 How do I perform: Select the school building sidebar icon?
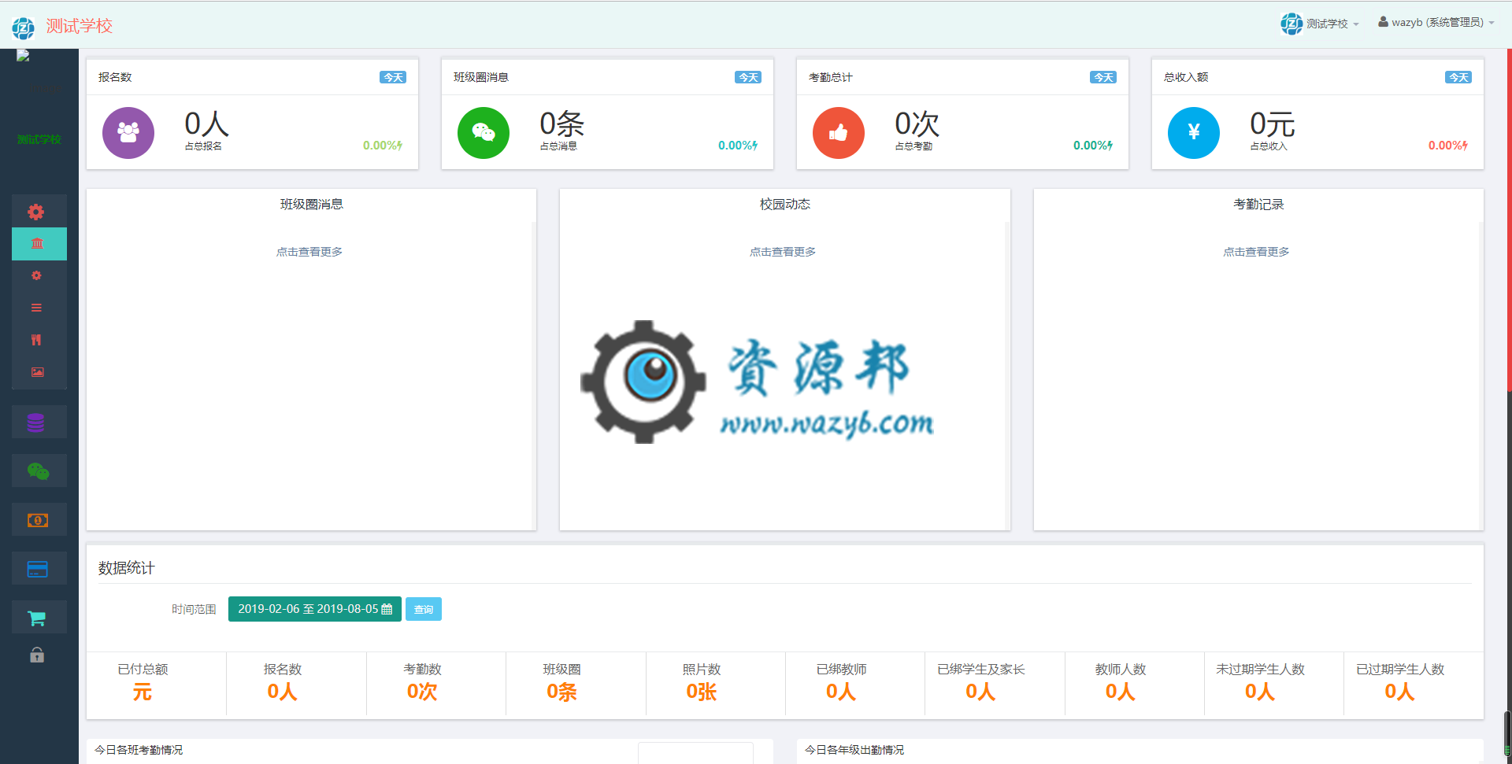click(x=38, y=244)
